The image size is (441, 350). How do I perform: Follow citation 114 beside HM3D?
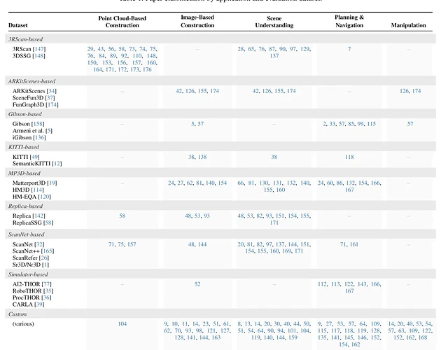tap(37, 190)
